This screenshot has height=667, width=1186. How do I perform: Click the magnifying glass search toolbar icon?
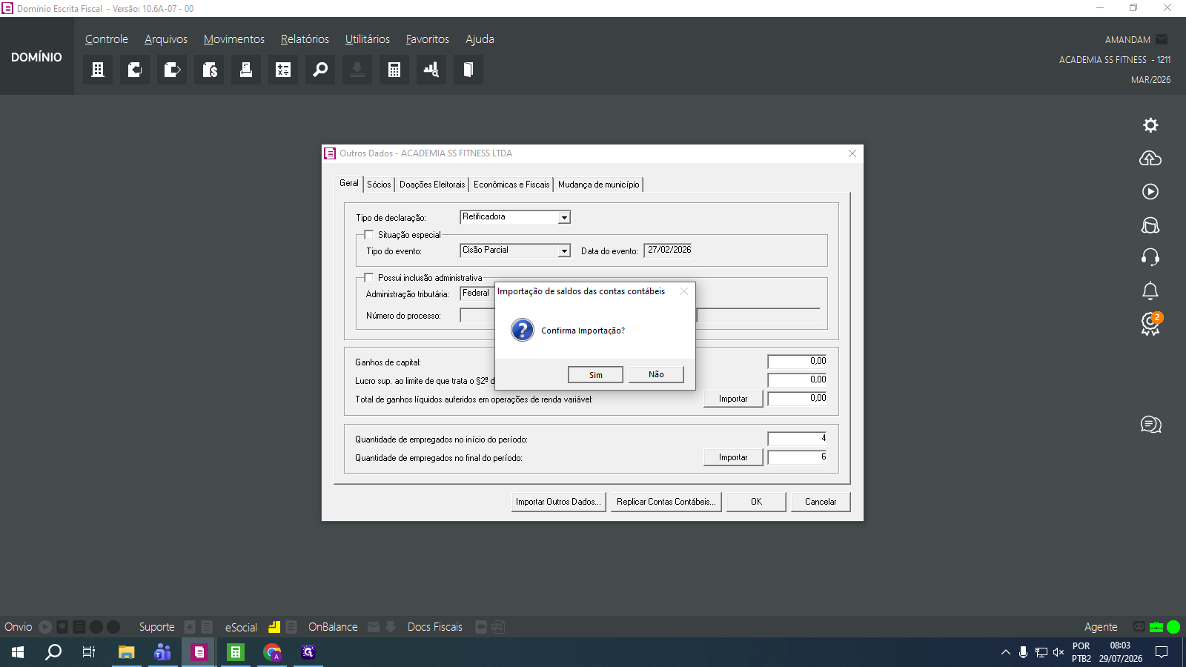320,70
